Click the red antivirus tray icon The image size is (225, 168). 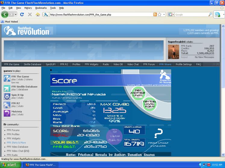pyautogui.click(x=208, y=165)
